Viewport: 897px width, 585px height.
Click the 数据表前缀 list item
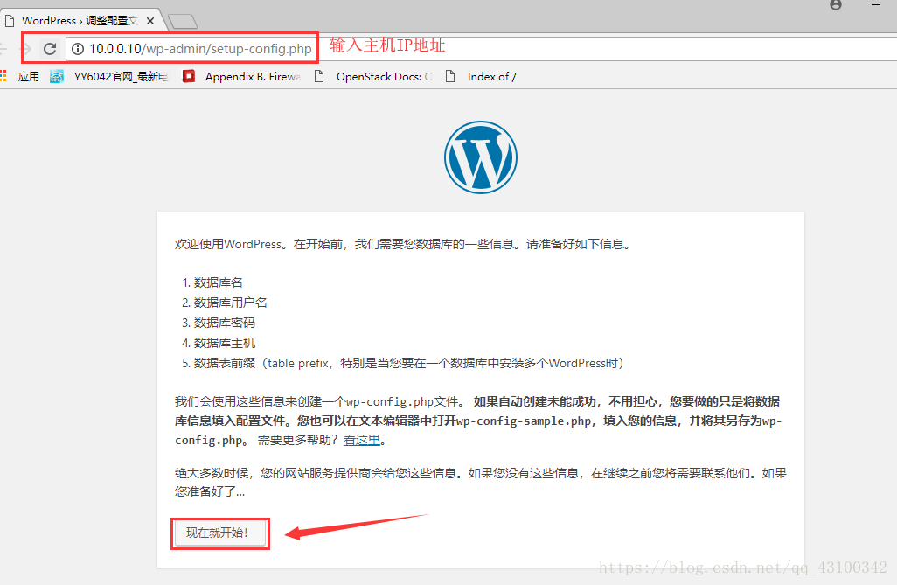point(408,363)
